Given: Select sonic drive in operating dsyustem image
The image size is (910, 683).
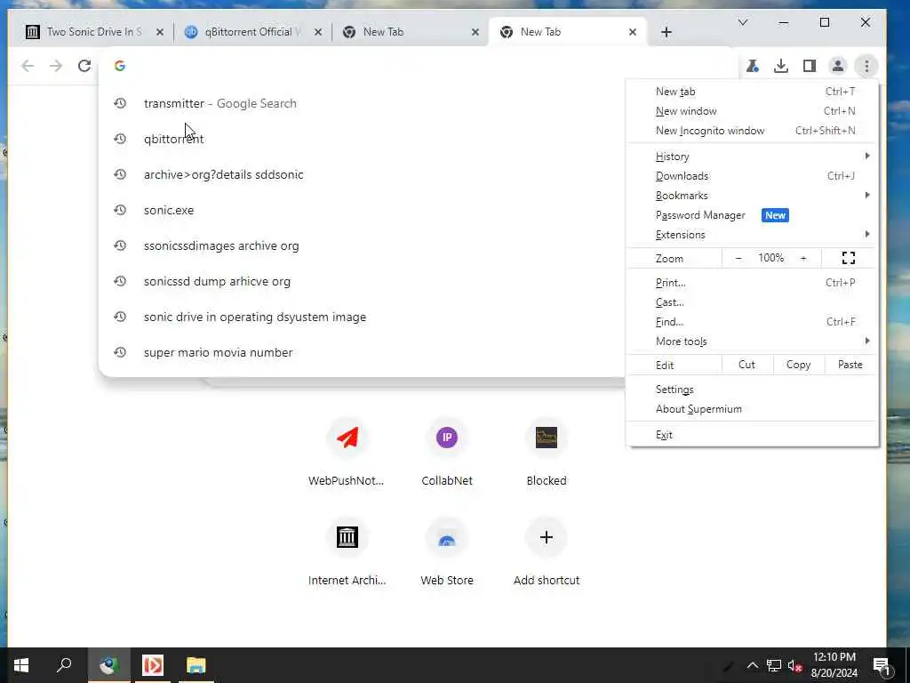Looking at the screenshot, I should 363,317.
